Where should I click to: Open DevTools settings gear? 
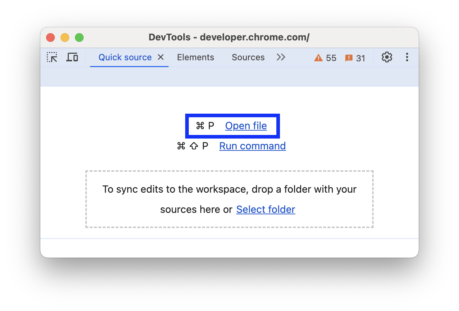[x=387, y=57]
